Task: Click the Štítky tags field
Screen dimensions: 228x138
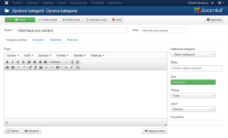Action: click(196, 68)
